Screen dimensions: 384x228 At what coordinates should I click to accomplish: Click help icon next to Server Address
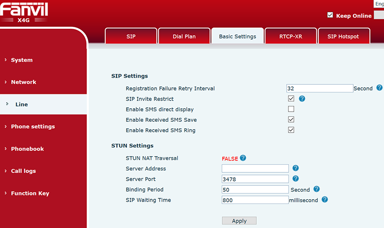(296, 168)
